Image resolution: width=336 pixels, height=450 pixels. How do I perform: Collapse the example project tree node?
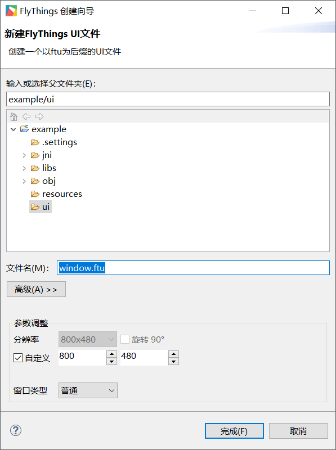tap(13, 129)
